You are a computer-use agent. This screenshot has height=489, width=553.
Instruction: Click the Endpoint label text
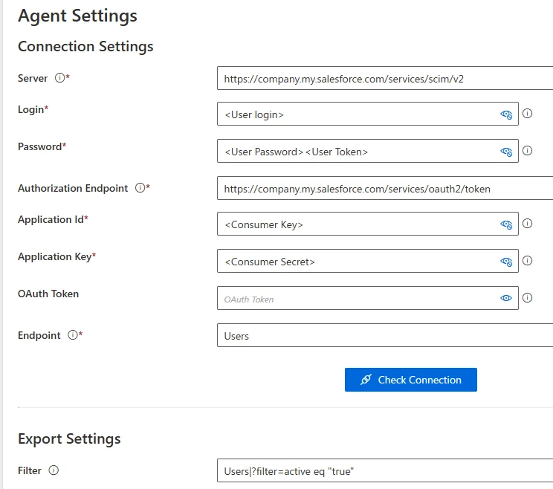pos(39,335)
